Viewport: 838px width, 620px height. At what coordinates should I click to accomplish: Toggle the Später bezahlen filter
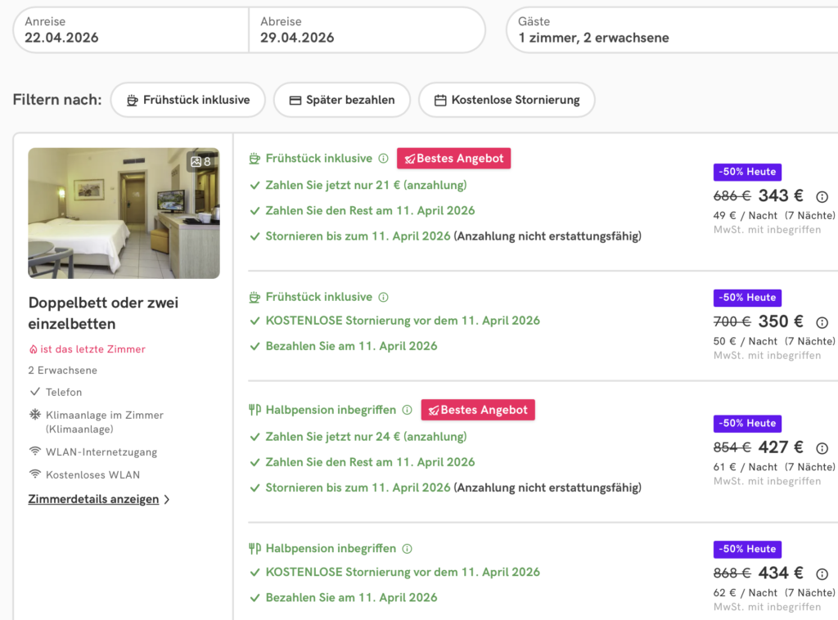point(342,100)
